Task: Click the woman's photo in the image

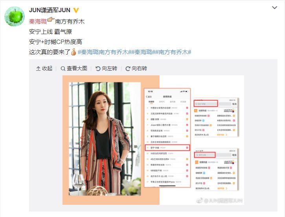Action: [x=105, y=139]
